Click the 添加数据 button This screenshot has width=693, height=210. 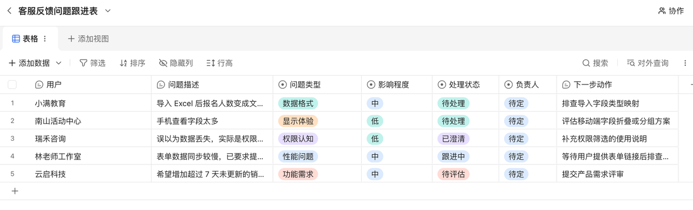29,63
